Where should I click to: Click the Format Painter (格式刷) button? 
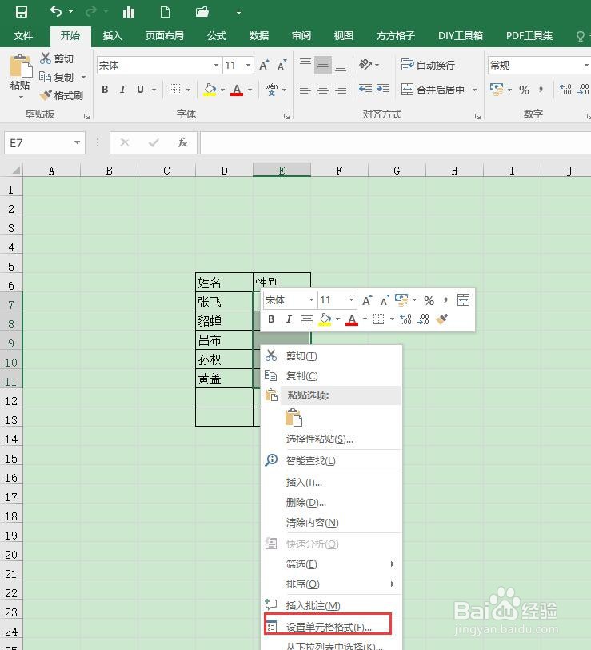(x=62, y=96)
